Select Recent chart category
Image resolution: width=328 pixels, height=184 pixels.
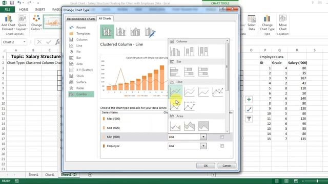point(81,27)
